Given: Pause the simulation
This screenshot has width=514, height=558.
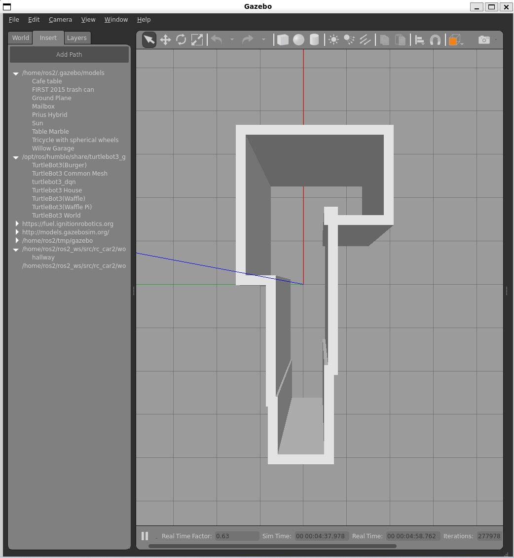Looking at the screenshot, I should (145, 536).
